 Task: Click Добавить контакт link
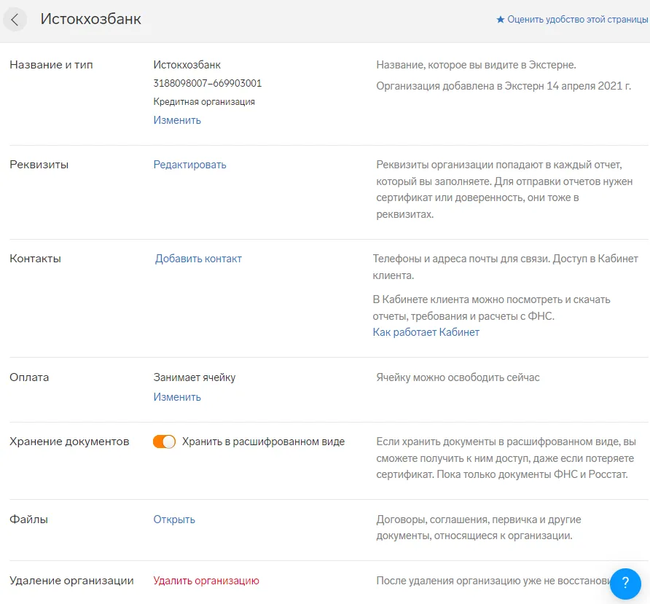point(198,259)
